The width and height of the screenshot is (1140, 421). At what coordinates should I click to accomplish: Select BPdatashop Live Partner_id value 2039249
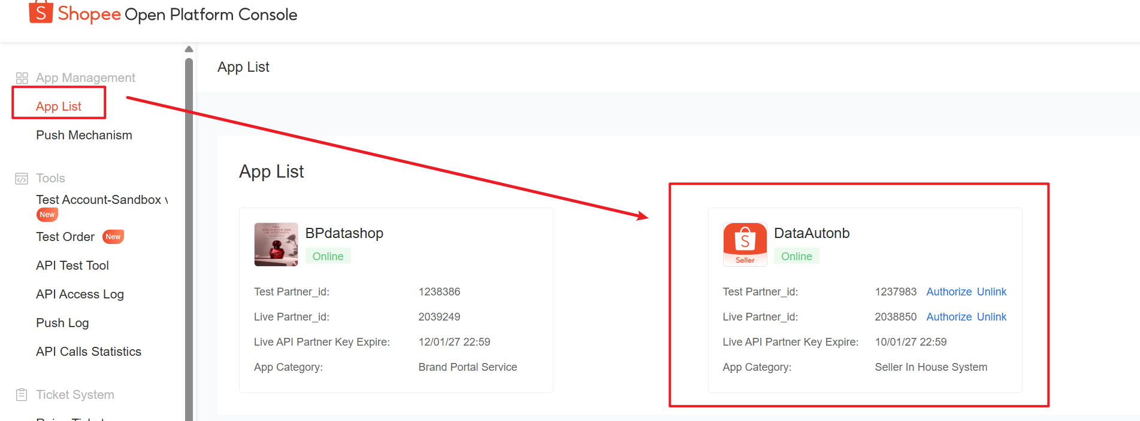pyautogui.click(x=439, y=317)
